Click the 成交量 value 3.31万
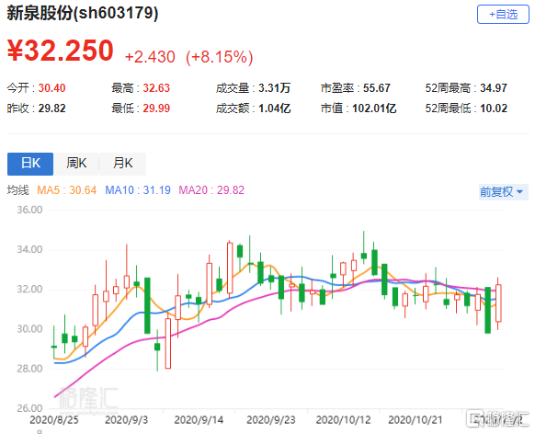535x434 pixels. pos(274,88)
